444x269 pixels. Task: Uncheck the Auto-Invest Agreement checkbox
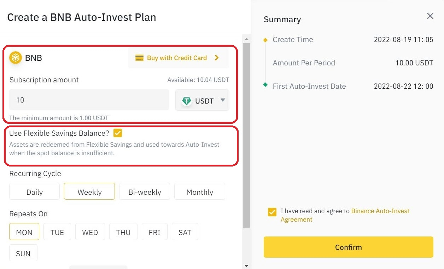pos(272,212)
